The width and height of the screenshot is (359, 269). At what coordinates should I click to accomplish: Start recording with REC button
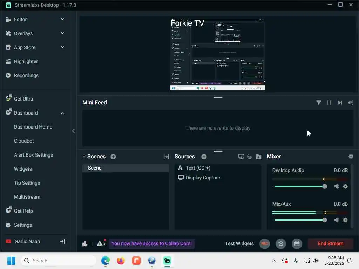click(x=264, y=244)
